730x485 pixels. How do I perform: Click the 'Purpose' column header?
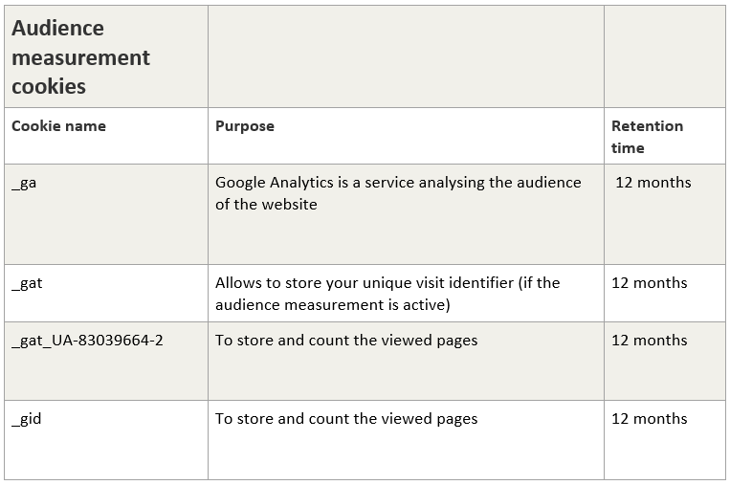245,126
